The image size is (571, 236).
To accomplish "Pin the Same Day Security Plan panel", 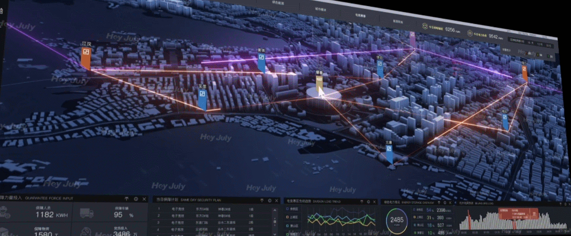I will 262,200.
